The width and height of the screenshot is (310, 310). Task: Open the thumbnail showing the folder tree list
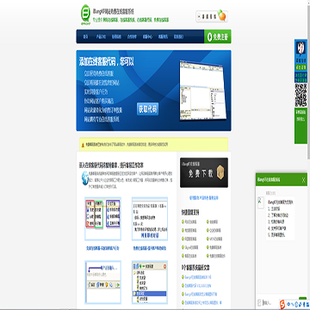(x=150, y=282)
